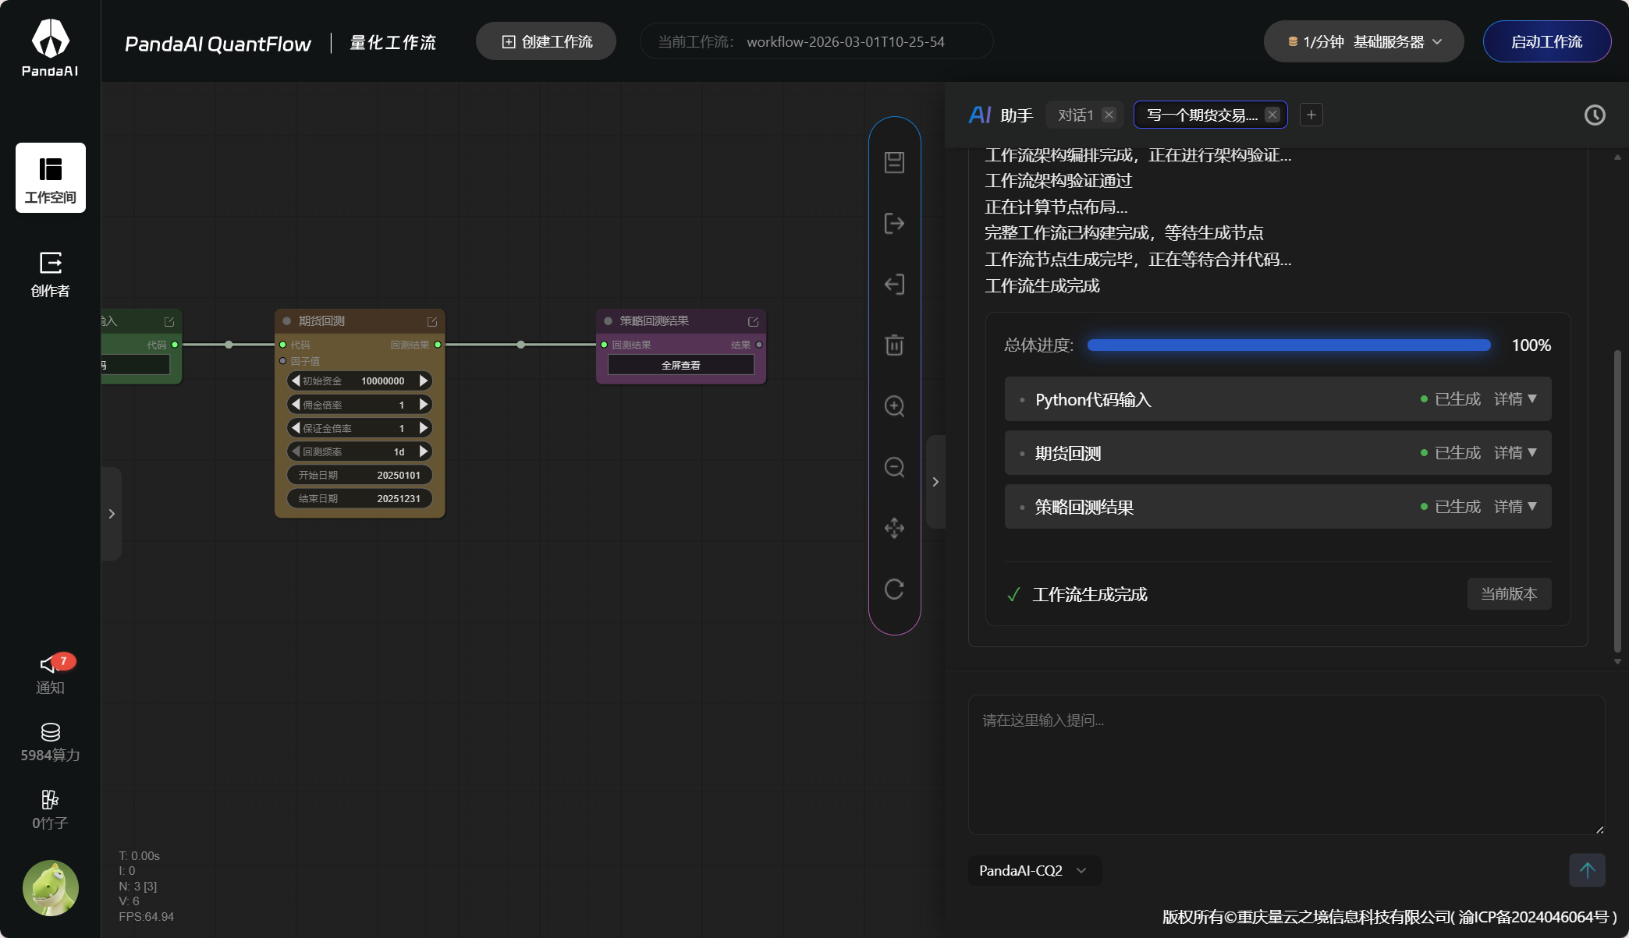Click the import workflow icon in canvas toolbar
Viewport: 1629px width, 938px height.
pyautogui.click(x=894, y=284)
